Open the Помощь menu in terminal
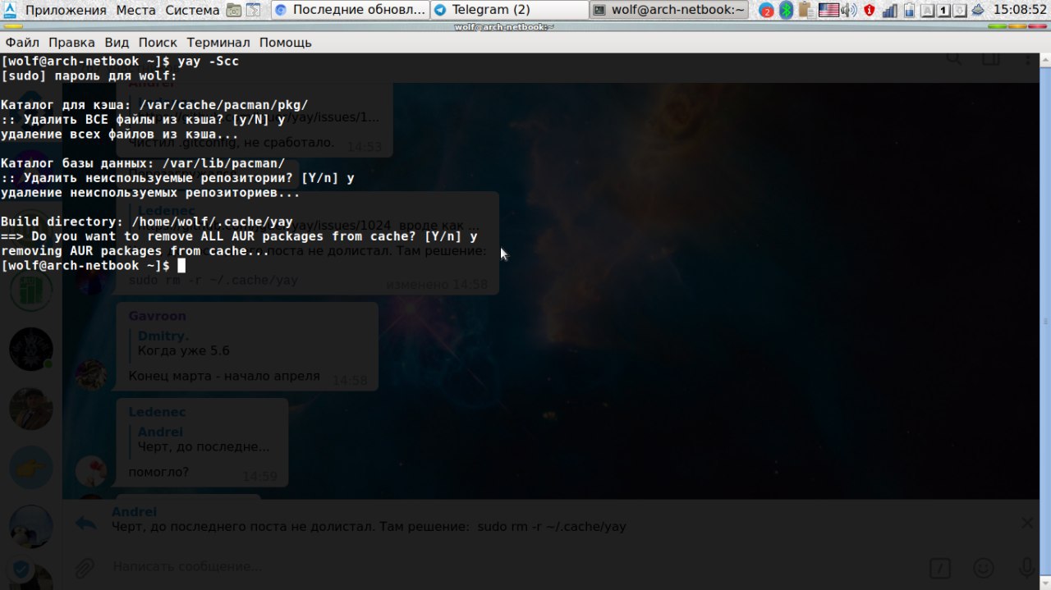 (286, 42)
